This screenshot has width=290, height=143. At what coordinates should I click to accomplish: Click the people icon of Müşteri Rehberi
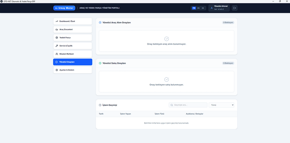point(57,54)
